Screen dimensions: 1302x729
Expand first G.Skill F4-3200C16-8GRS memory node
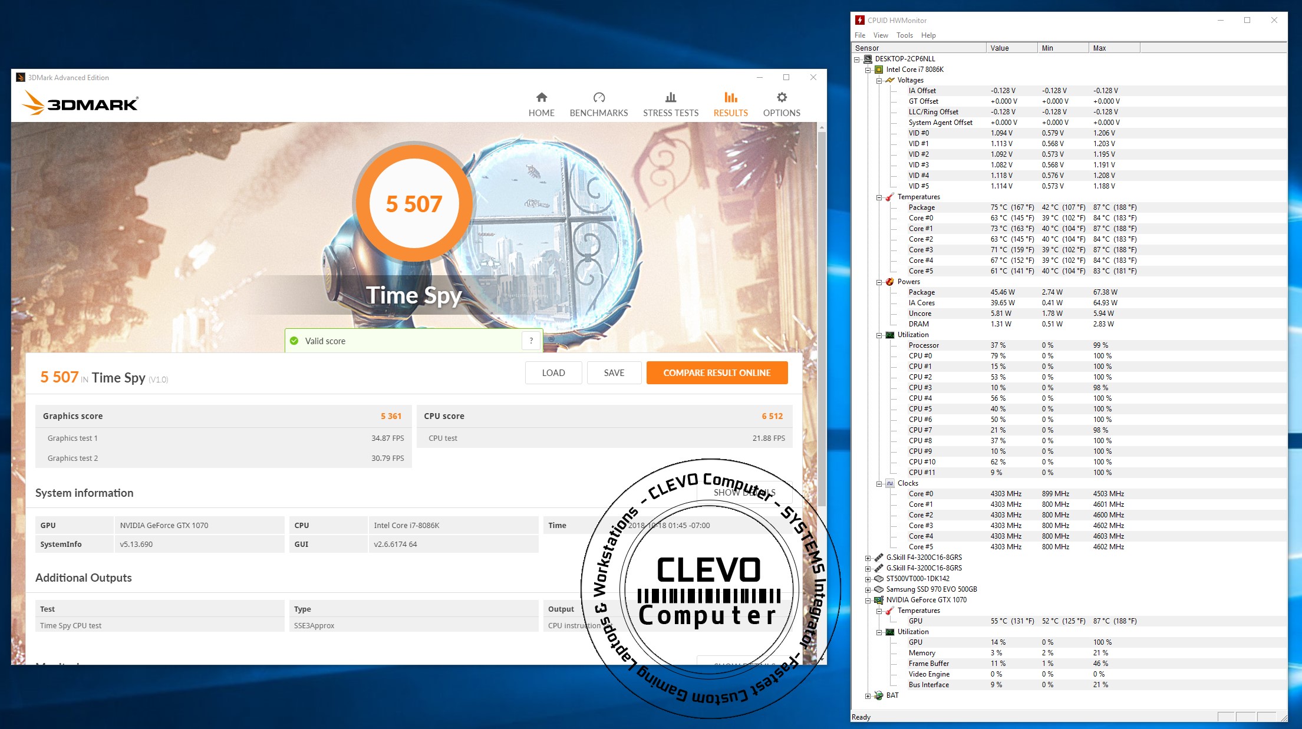[868, 558]
